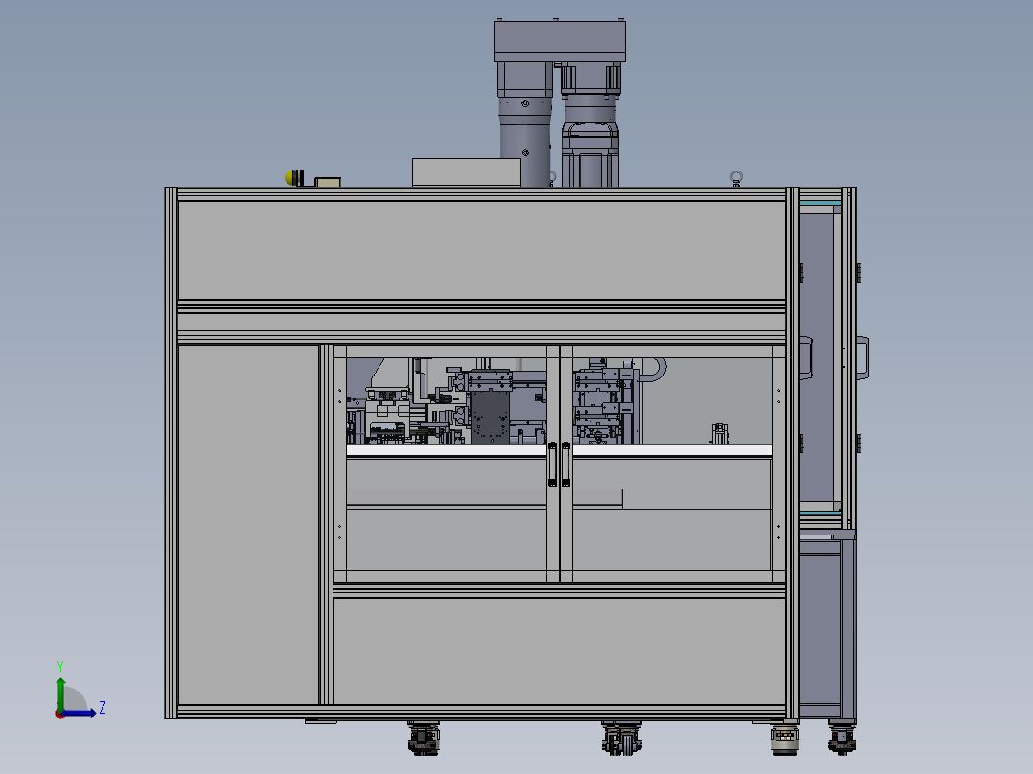
Task: Select the white worktable surface inside the left door
Action: coord(447,450)
